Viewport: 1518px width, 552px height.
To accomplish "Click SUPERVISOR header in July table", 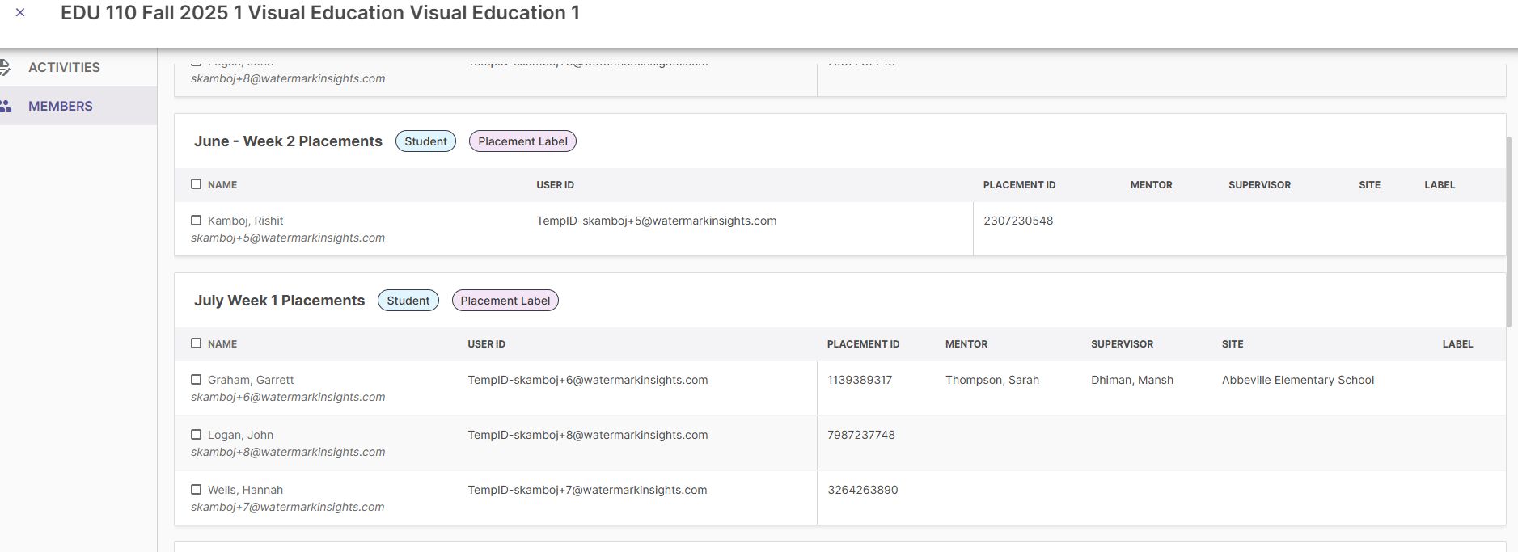I will pyautogui.click(x=1122, y=344).
